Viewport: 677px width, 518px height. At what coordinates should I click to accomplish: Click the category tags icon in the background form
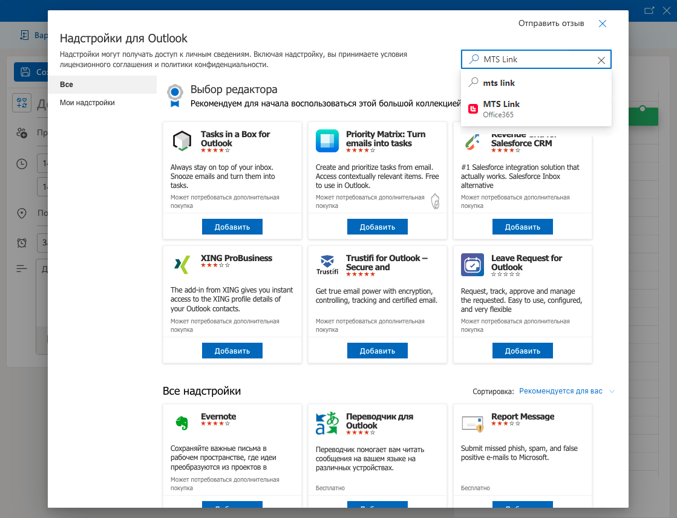pos(22,103)
